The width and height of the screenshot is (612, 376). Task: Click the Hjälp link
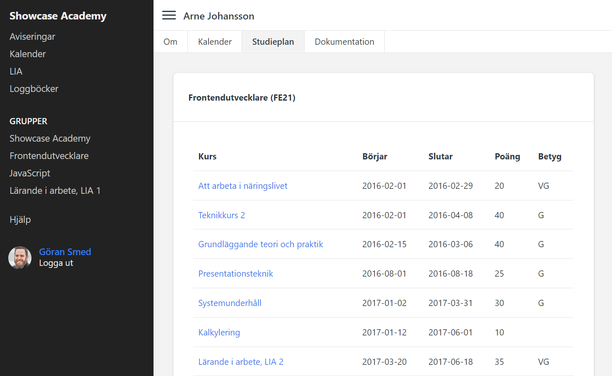tap(20, 219)
